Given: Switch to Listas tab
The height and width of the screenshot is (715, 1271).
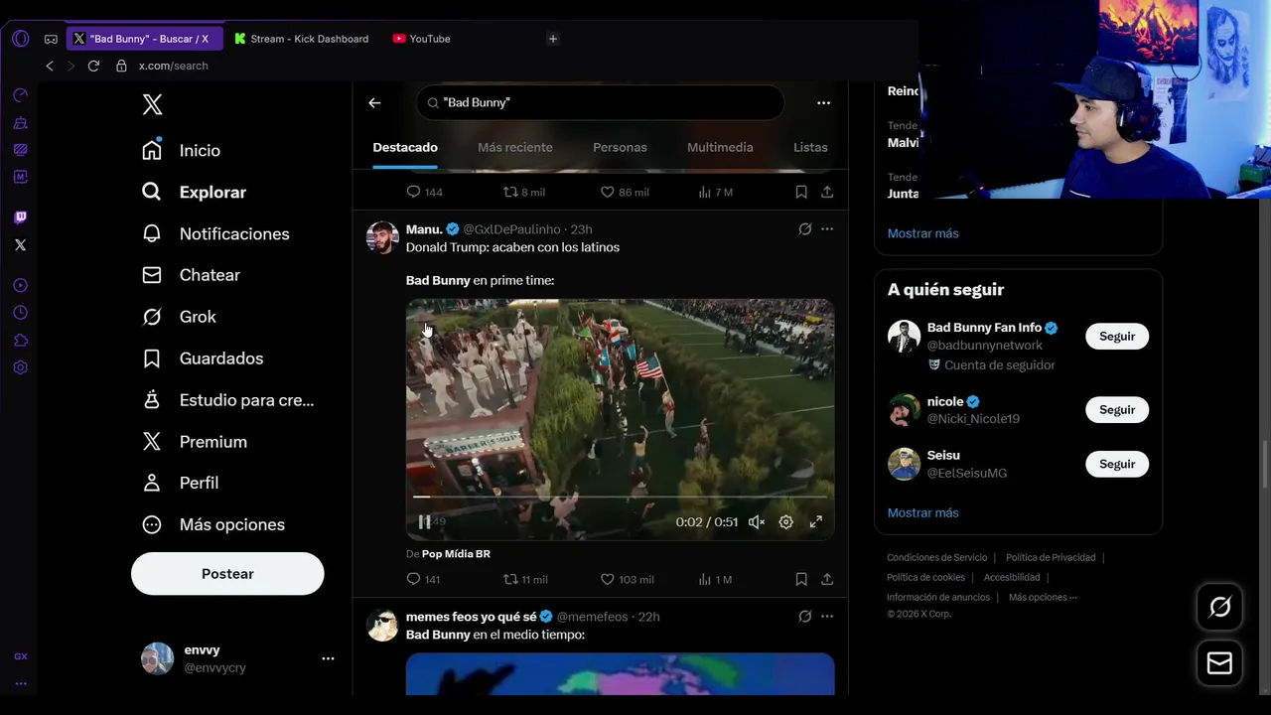Looking at the screenshot, I should 810,147.
